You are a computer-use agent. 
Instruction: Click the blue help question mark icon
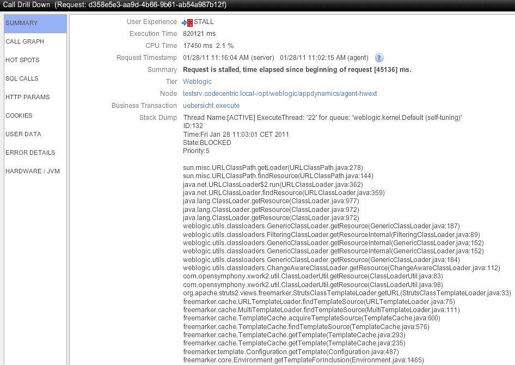(x=379, y=58)
